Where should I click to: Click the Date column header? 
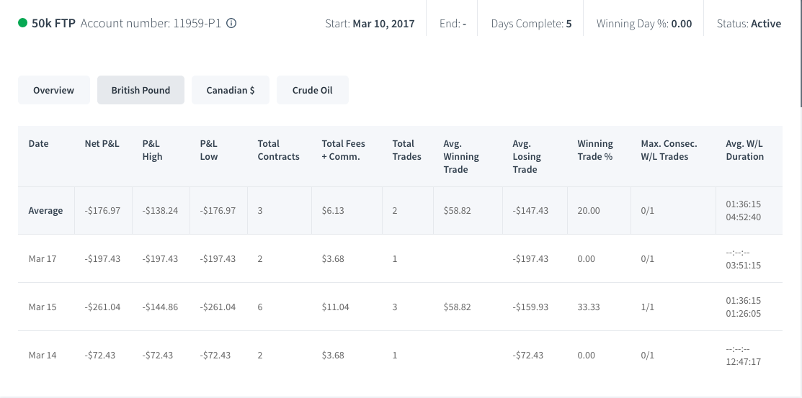pyautogui.click(x=38, y=143)
